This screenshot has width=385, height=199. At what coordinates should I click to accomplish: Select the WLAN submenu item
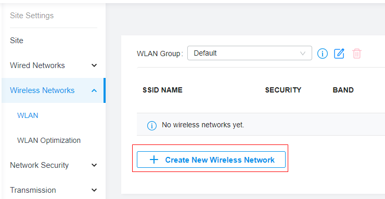click(28, 115)
